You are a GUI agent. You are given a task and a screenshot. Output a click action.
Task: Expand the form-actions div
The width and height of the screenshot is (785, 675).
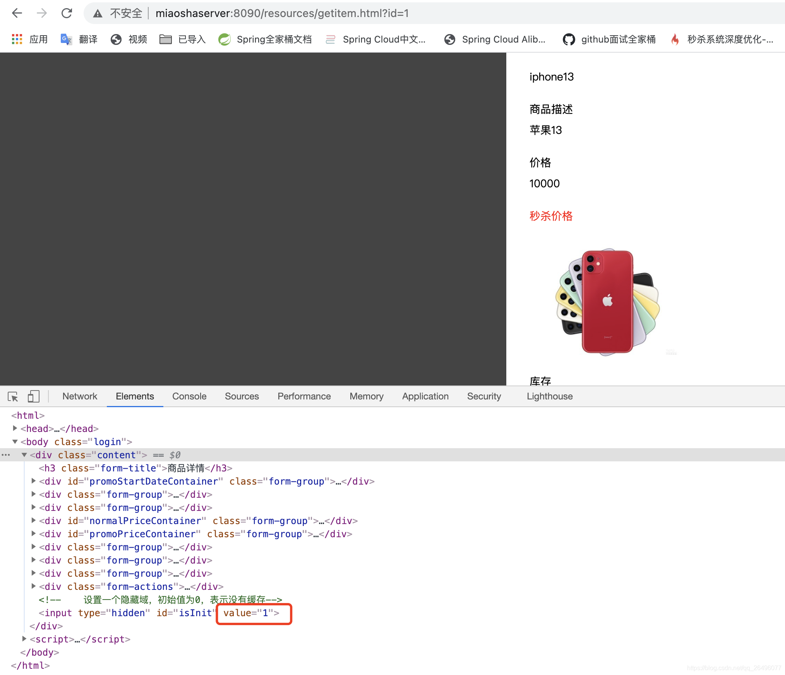pos(33,586)
